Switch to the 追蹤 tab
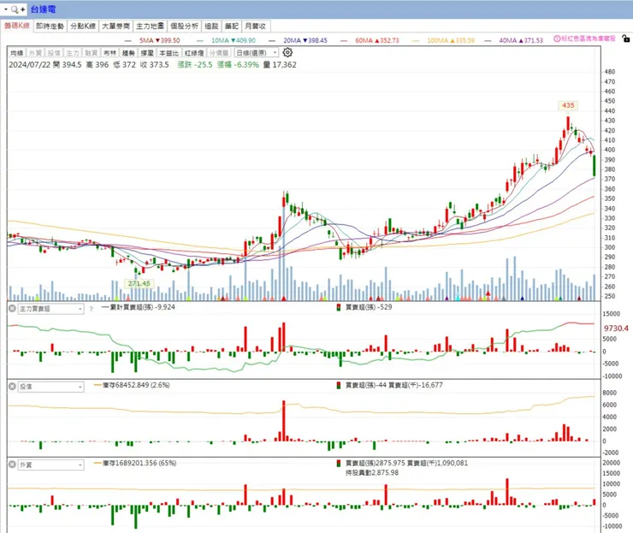 coord(211,26)
